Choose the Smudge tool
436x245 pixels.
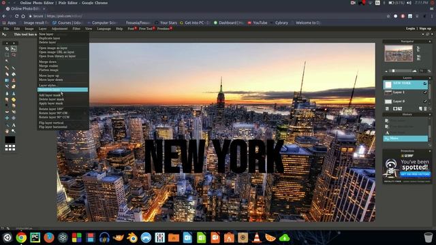(x=7, y=99)
